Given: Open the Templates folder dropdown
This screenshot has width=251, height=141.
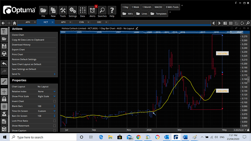Looking at the screenshot, I should pyautogui.click(x=159, y=14).
